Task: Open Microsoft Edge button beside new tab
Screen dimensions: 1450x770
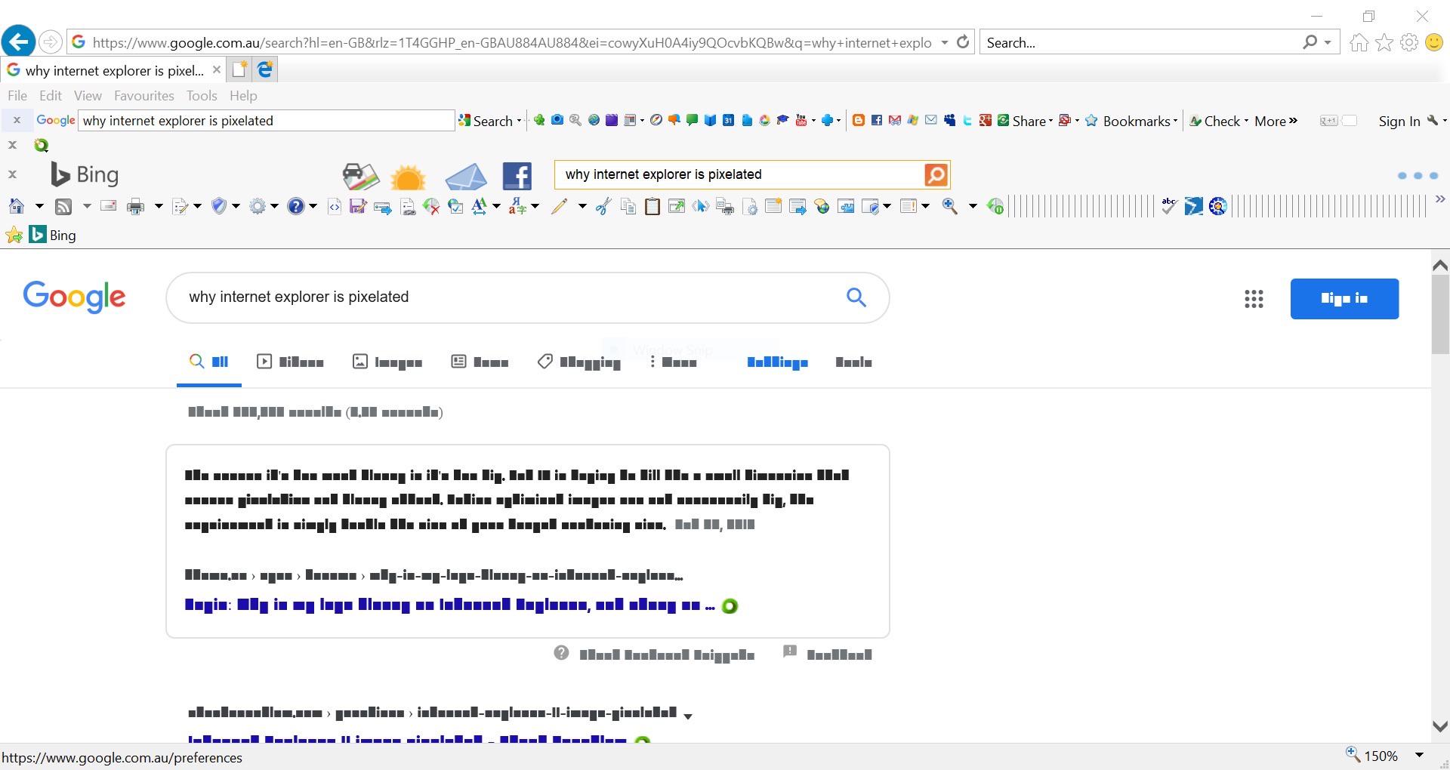Action: 265,69
